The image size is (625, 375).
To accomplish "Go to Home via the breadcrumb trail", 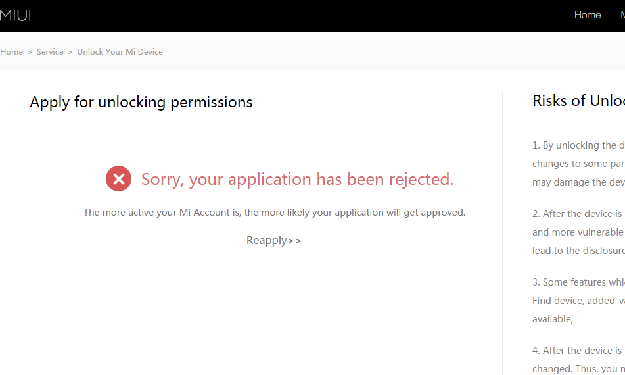I will click(x=12, y=52).
